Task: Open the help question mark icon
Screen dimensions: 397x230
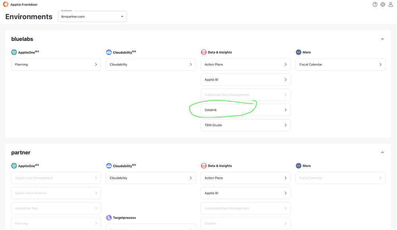Action: 375,4
